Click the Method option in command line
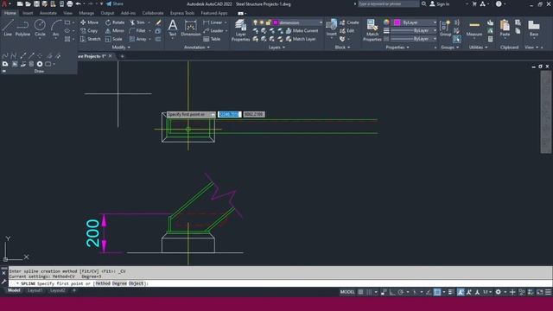Screen dimensions: 553x311 point(103,283)
